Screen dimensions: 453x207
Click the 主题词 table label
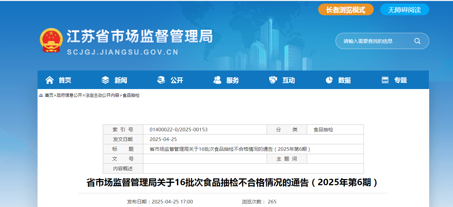[x=287, y=159]
